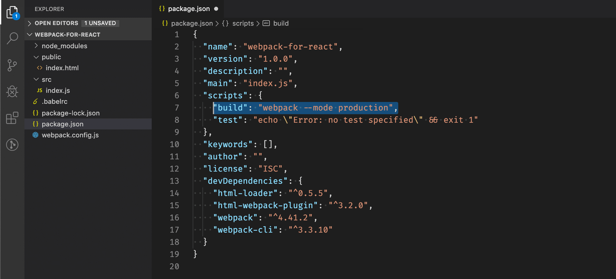Collapse the src folder
The height and width of the screenshot is (279, 616).
(36, 79)
